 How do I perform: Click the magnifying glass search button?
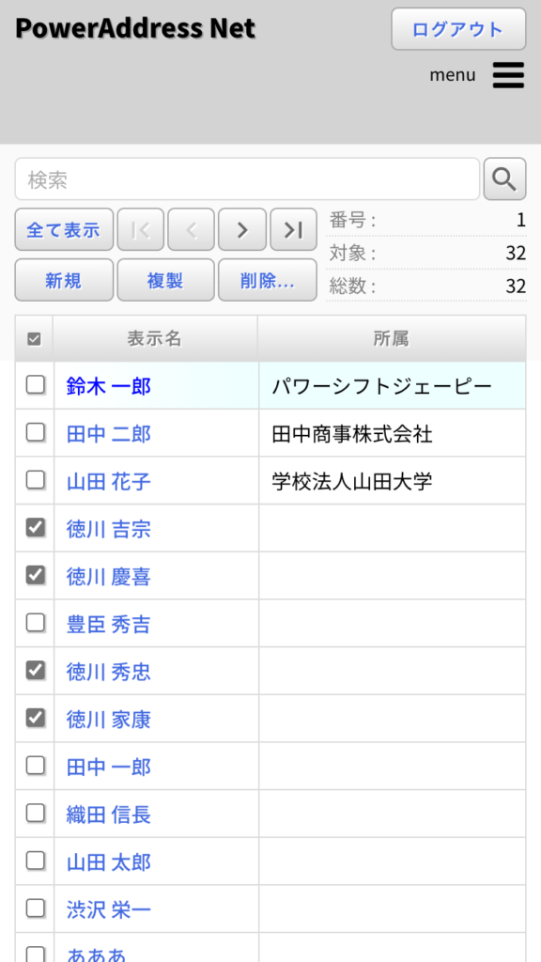504,179
